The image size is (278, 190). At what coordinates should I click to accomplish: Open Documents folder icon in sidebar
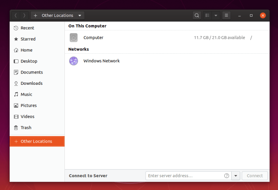tap(16, 72)
